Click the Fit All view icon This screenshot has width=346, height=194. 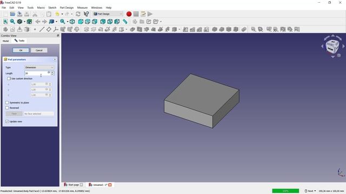[x=5, y=22]
